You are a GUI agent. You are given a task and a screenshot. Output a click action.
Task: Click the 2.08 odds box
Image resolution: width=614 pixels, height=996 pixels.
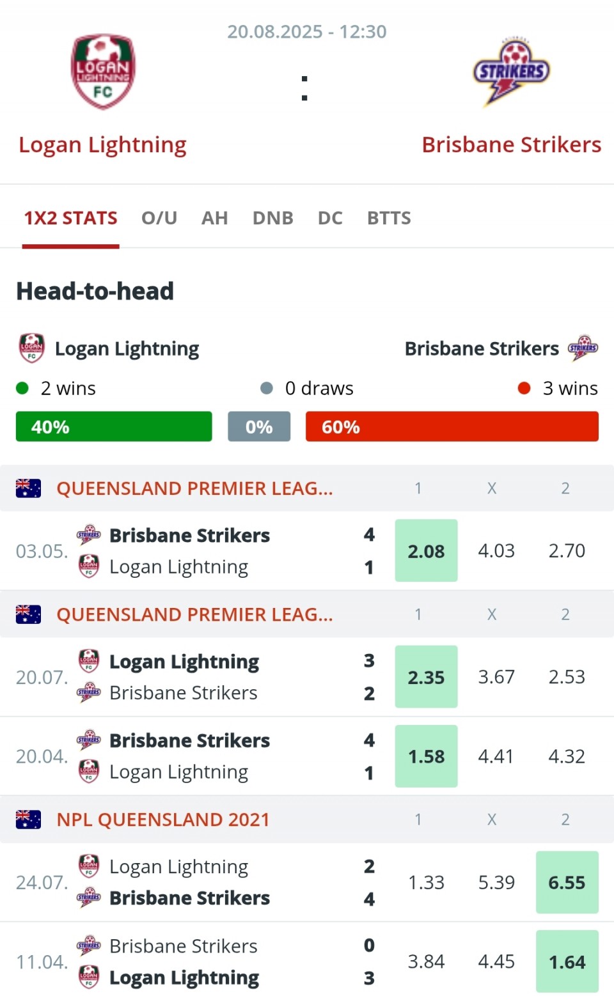(x=426, y=550)
